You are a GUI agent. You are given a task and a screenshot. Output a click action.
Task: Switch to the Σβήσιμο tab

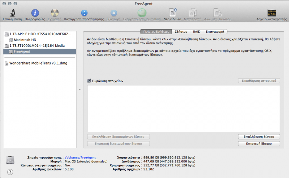[181, 32]
